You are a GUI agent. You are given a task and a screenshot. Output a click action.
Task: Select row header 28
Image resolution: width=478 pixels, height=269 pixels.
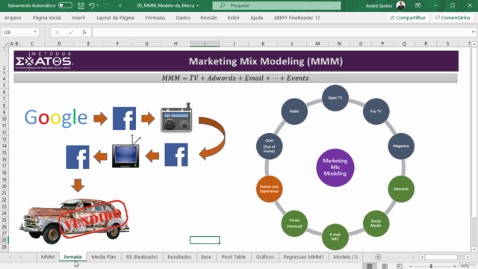pyautogui.click(x=4, y=240)
